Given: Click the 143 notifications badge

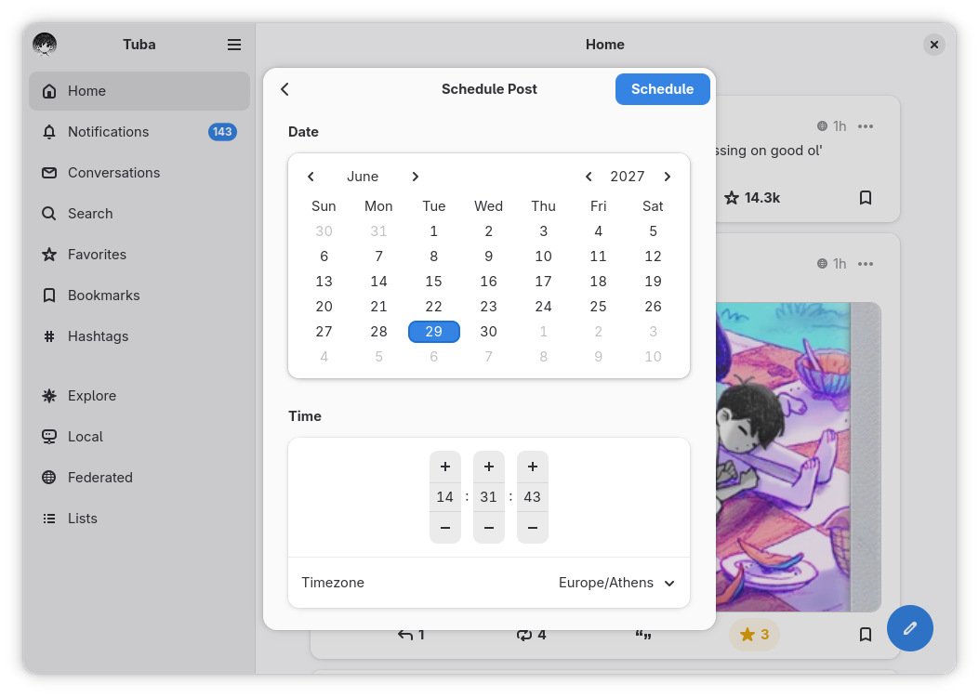Looking at the screenshot, I should coord(222,132).
